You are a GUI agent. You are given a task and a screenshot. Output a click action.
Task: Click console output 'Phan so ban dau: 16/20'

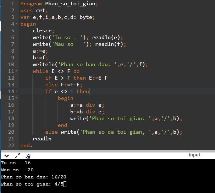(x=34, y=177)
